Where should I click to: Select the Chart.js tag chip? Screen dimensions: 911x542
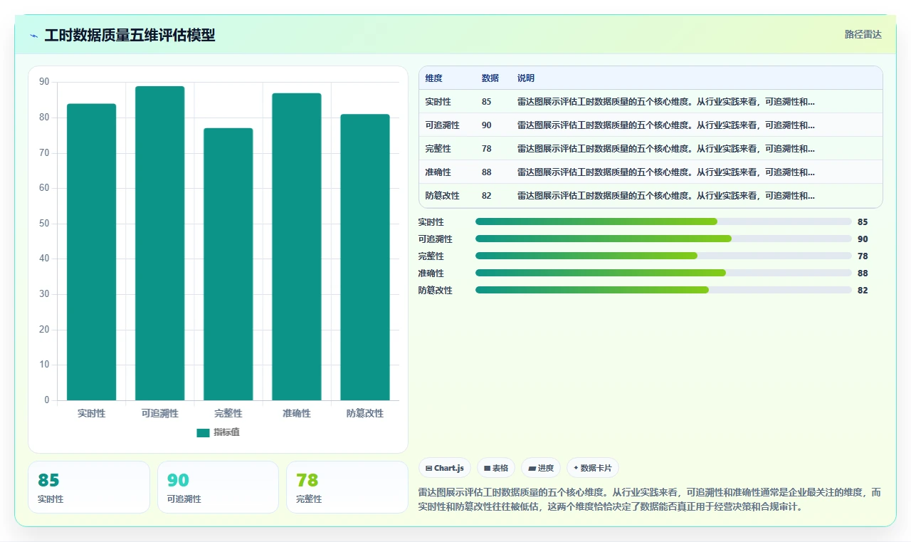point(445,468)
